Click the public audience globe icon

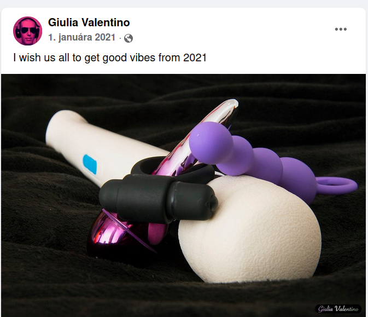tap(128, 38)
